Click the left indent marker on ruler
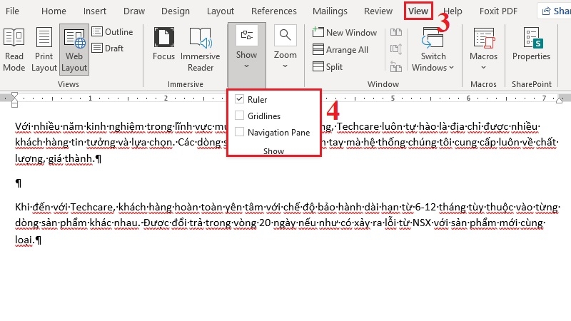 (x=14, y=100)
